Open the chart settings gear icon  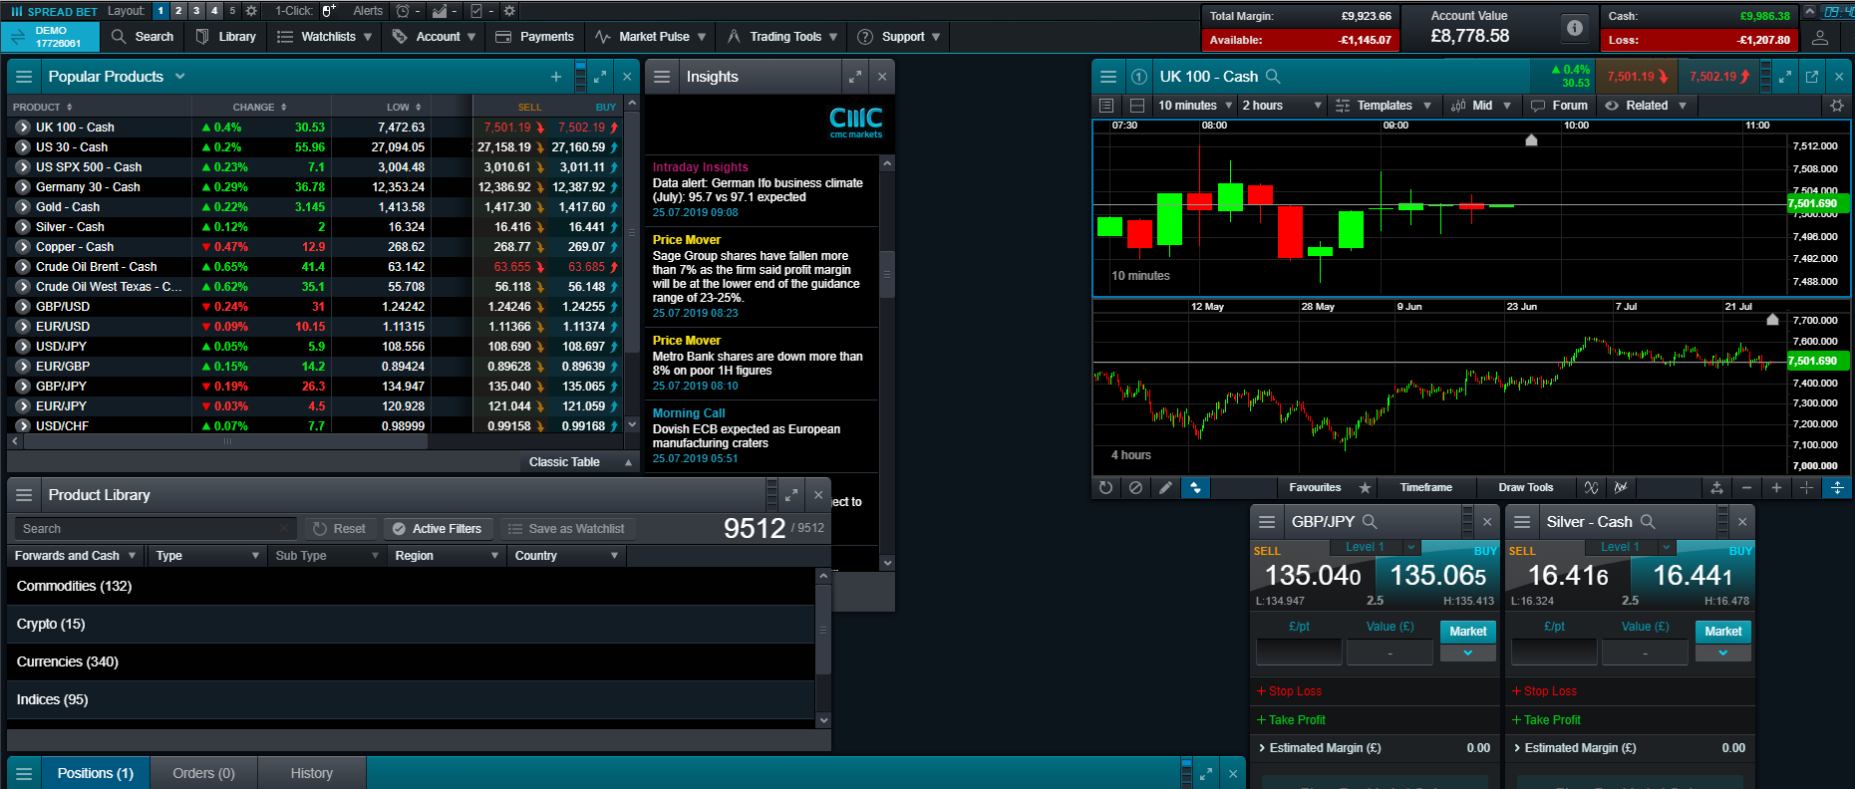click(x=1837, y=106)
